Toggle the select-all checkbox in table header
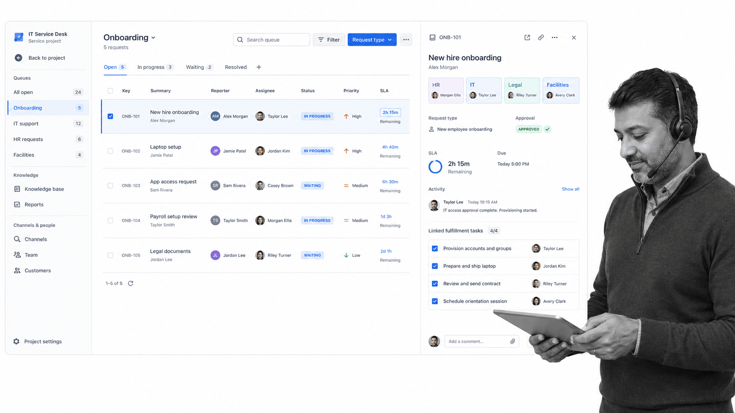 pyautogui.click(x=110, y=91)
